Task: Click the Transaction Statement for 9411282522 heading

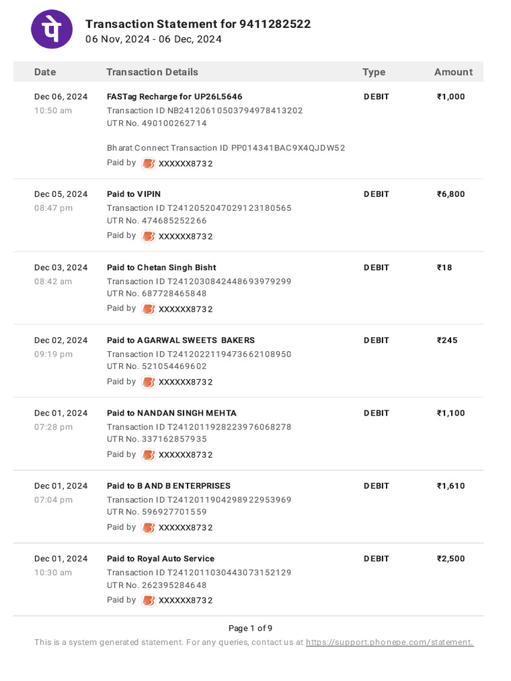Action: coord(198,24)
